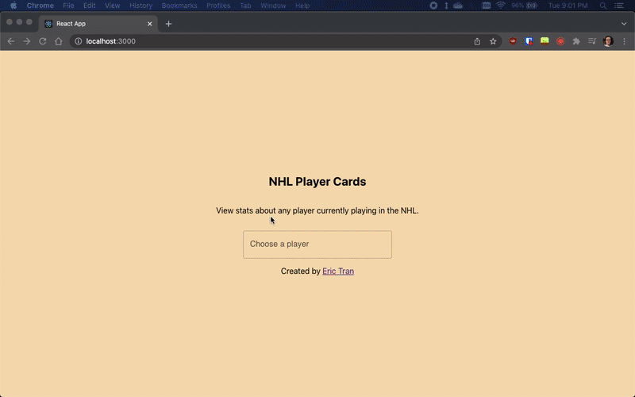Bookmark this page with the star icon

493,41
